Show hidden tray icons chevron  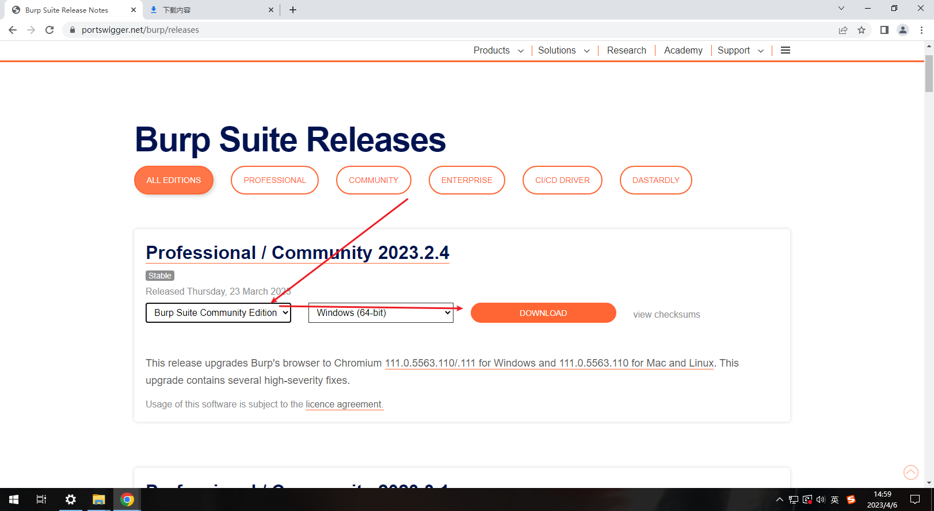(x=780, y=499)
